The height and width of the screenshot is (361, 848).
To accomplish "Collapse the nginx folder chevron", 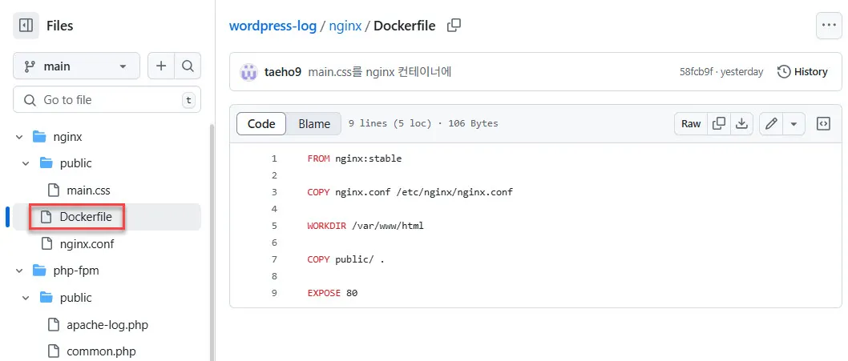I will coord(19,137).
